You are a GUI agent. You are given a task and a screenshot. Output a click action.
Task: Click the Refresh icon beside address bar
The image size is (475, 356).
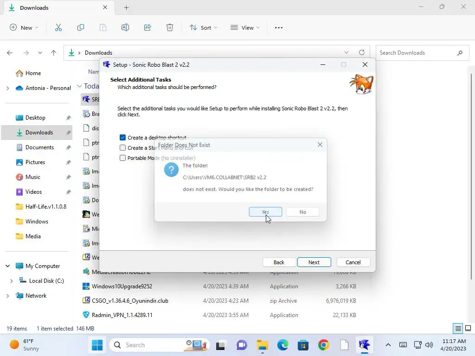click(x=362, y=52)
